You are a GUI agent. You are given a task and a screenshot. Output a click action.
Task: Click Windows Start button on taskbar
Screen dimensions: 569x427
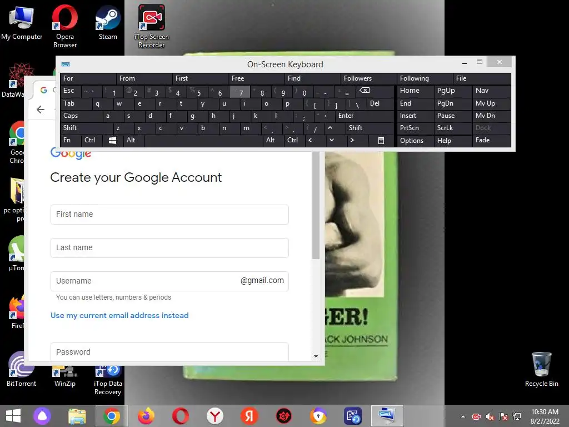[x=13, y=416]
